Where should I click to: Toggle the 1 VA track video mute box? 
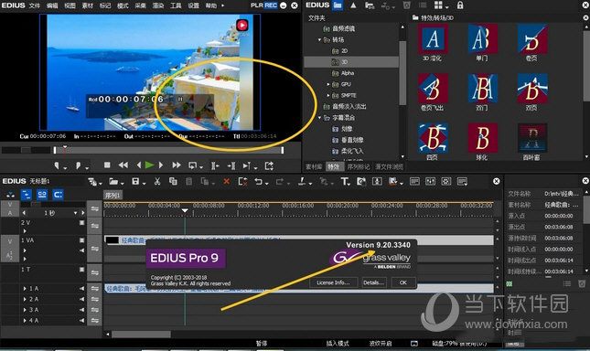tap(82, 240)
